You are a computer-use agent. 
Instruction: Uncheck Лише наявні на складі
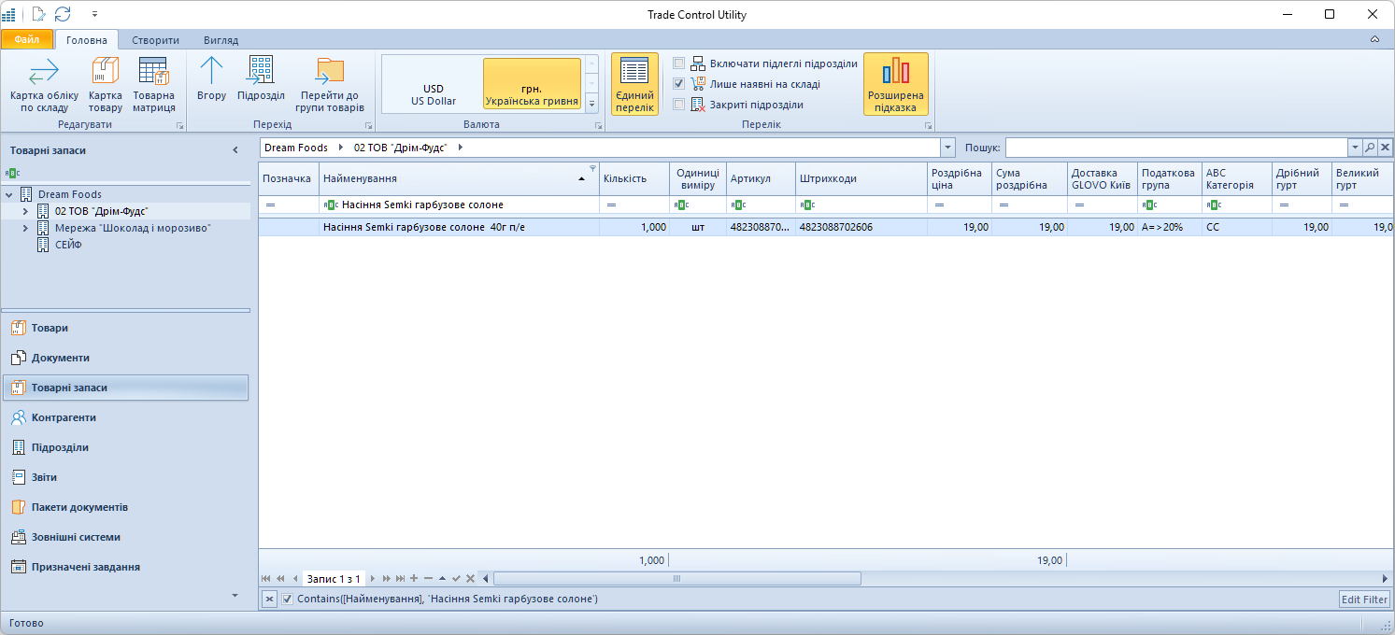pos(679,84)
